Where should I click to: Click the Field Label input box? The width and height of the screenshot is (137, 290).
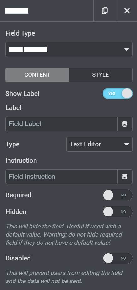pos(61,124)
